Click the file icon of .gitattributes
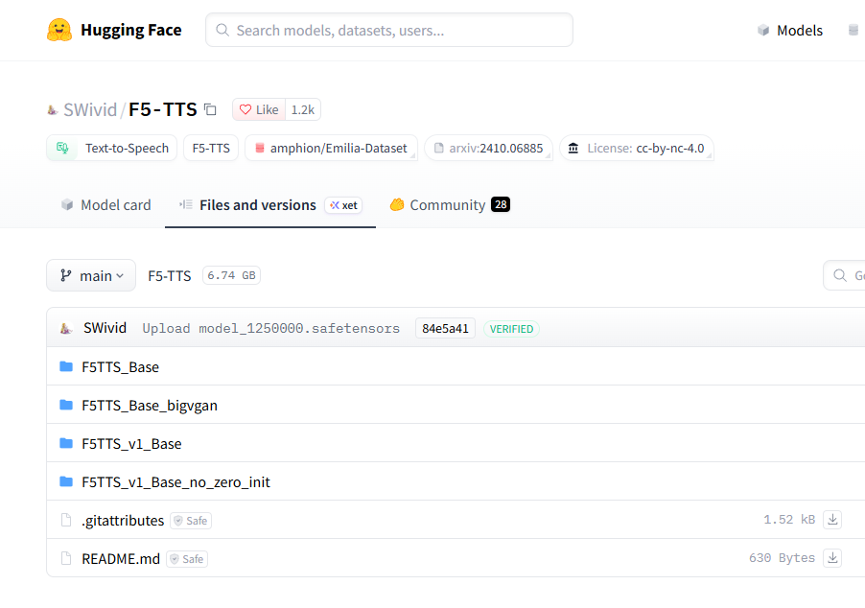 (66, 520)
